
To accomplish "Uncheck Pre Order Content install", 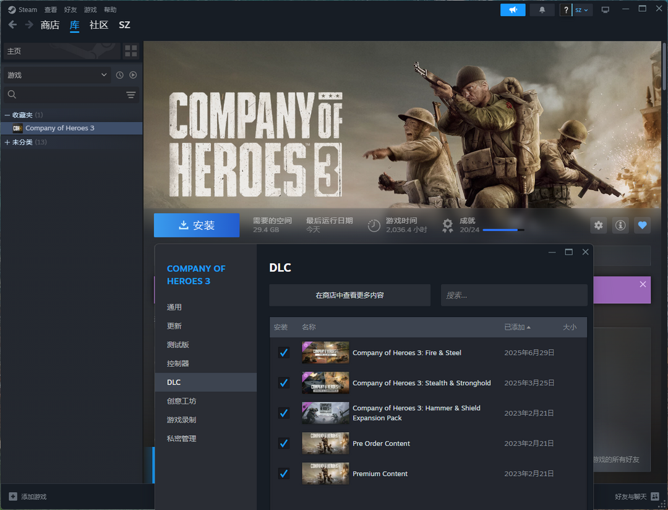I will [283, 443].
